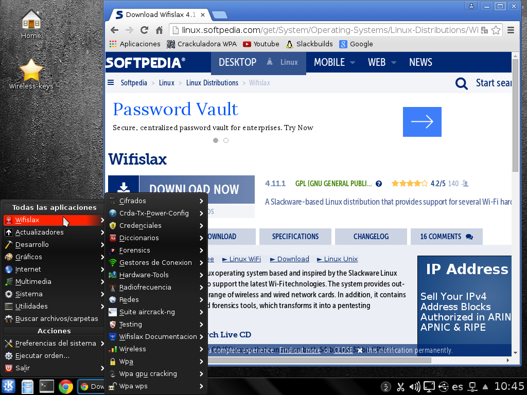The image size is (527, 395).
Task: Open a new Chrome tab
Action: 220,15
